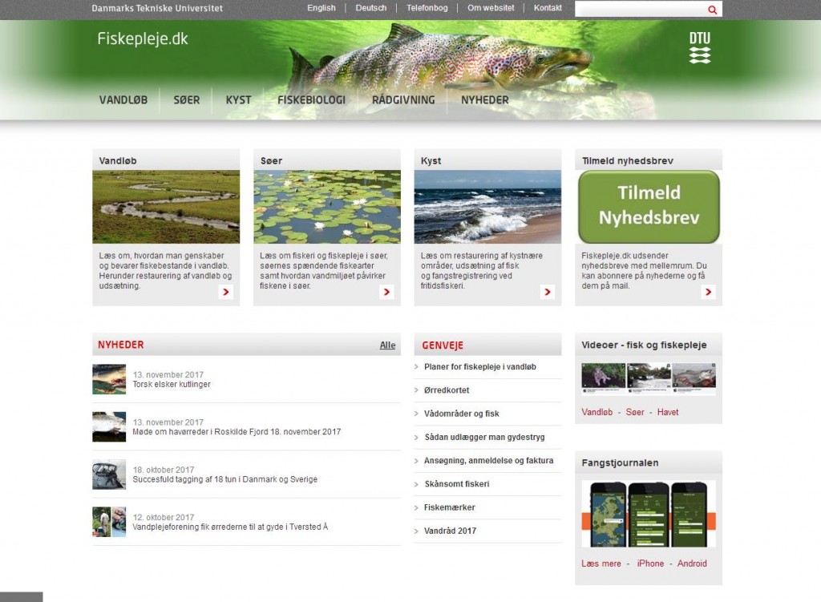Viewport: 821px width, 602px height.
Task: Click 'Videoer - fisk og fiskepleje' heading
Action: coord(644,345)
